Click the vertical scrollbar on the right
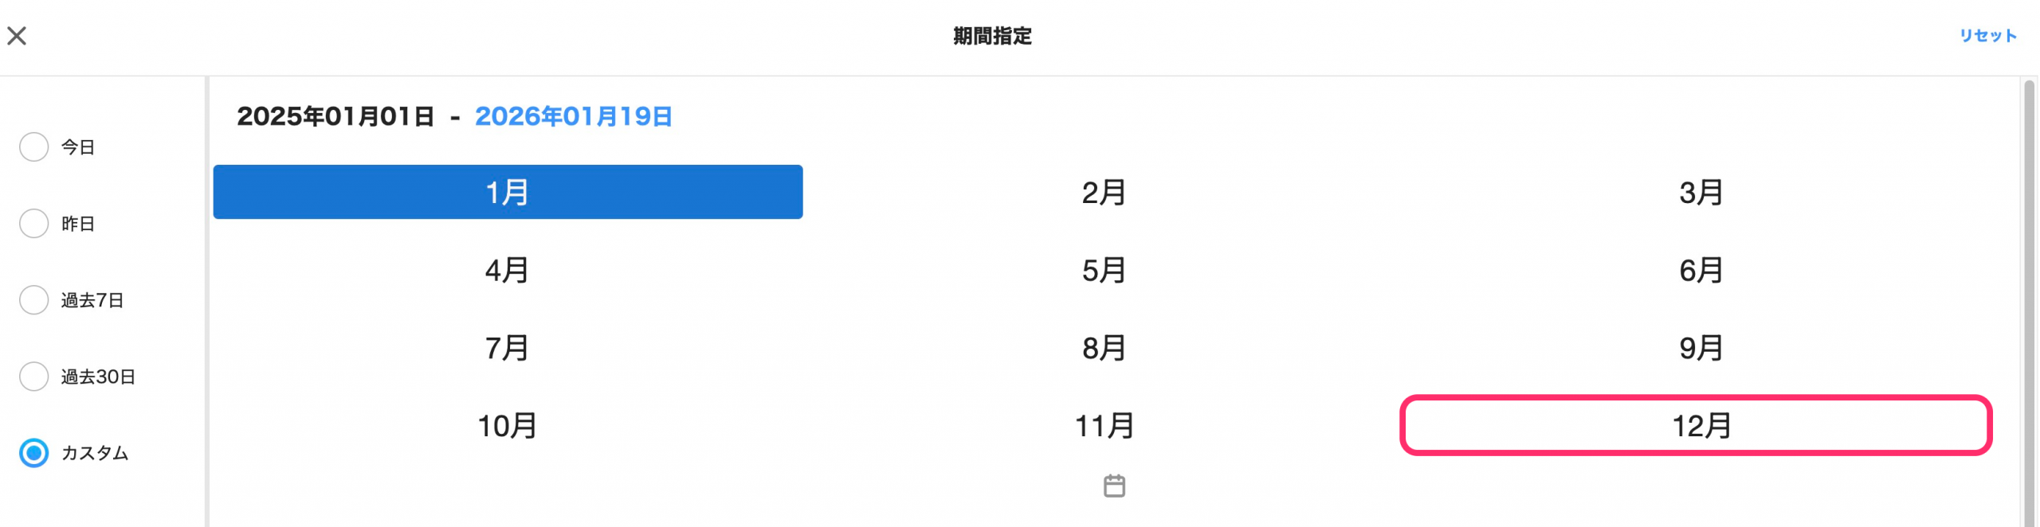 [x=2029, y=303]
